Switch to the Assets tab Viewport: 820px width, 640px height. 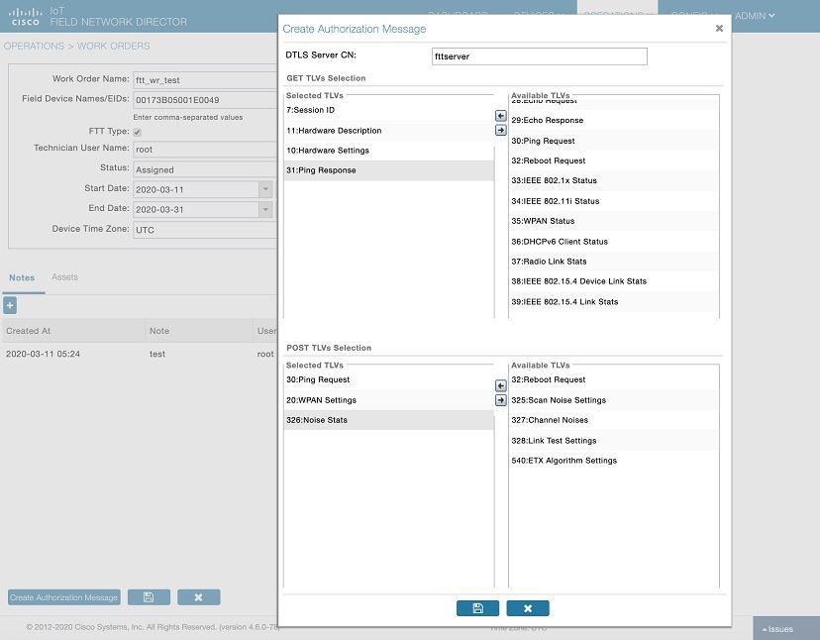(64, 277)
